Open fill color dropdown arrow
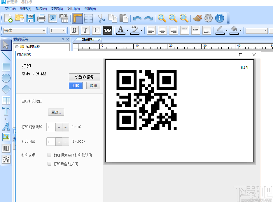The height and width of the screenshot is (202, 273). (x=241, y=31)
